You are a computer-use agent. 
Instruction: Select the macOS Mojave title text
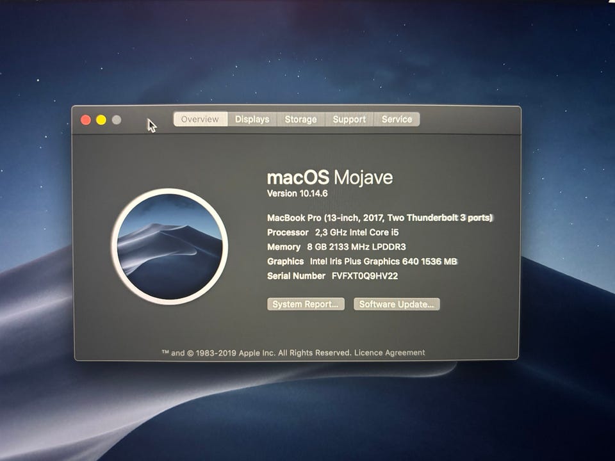[x=330, y=177]
